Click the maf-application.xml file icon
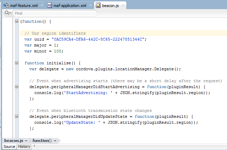Image resolution: width=227 pixels, height=150 pixels. coord(50,5)
